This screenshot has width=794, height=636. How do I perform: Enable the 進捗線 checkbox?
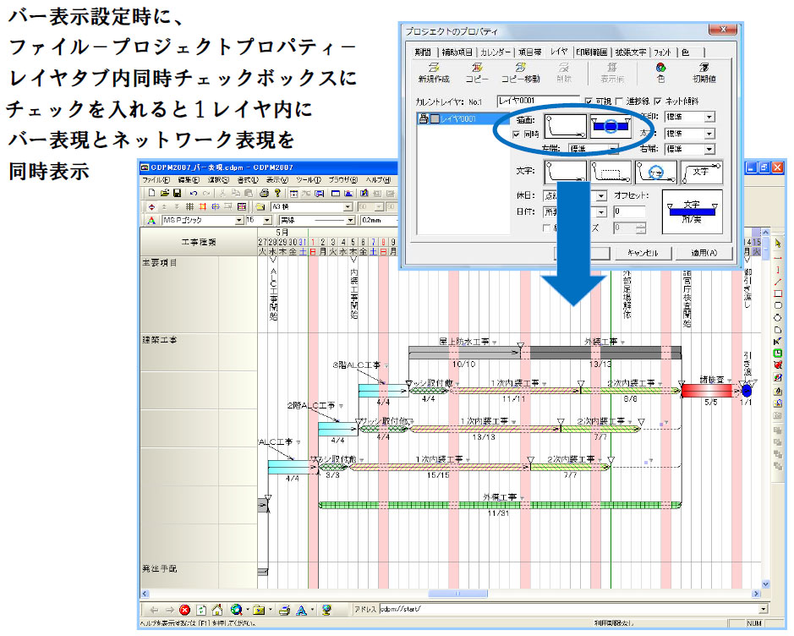point(618,101)
